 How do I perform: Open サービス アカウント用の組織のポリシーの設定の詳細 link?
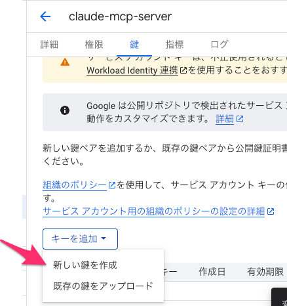tap(154, 211)
